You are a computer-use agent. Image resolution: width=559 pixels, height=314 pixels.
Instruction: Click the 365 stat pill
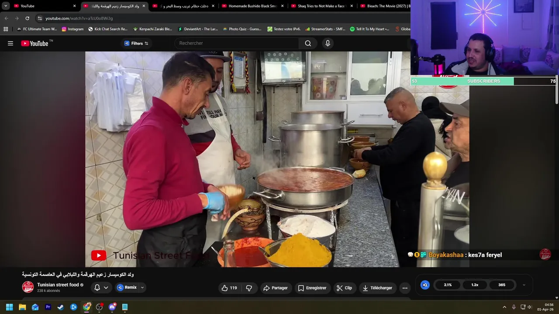click(502, 285)
